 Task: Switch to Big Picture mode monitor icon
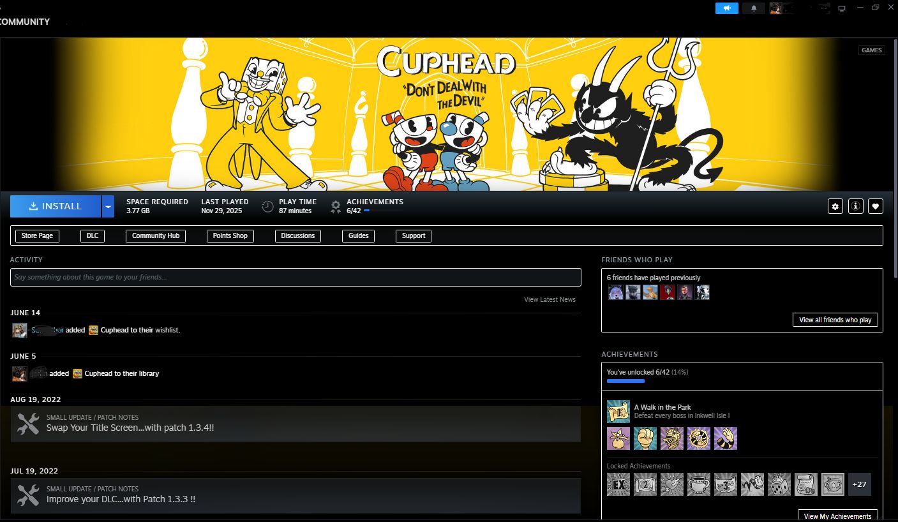[842, 8]
